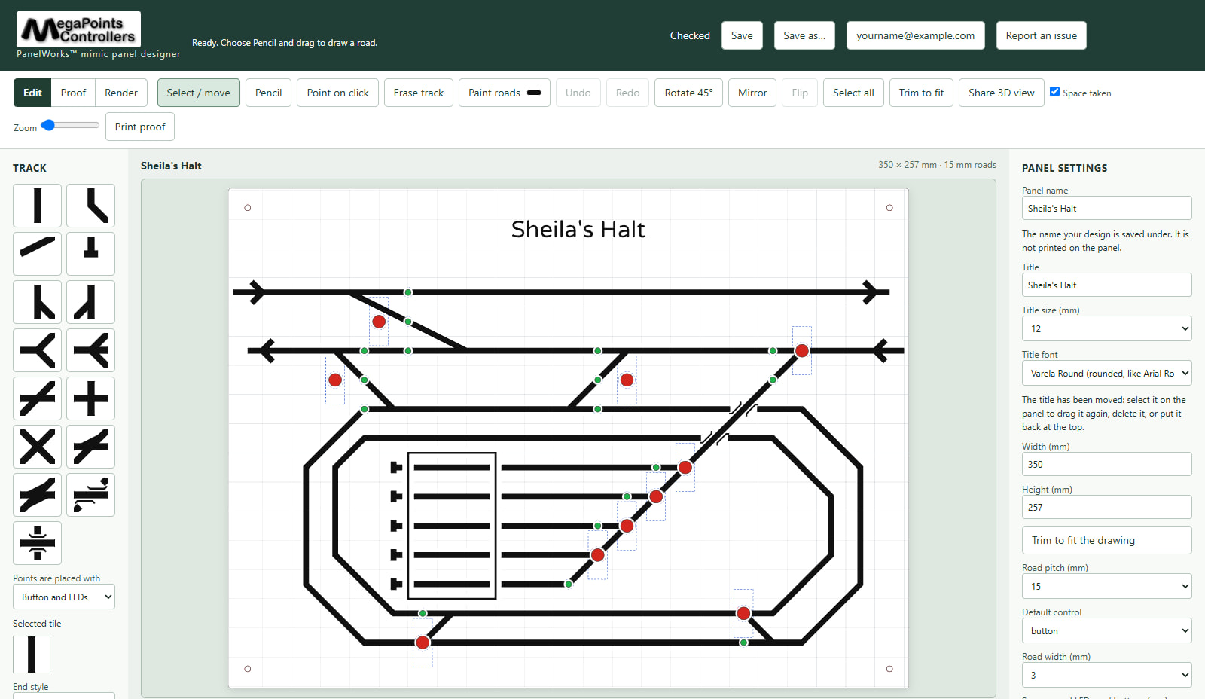The image size is (1205, 699).
Task: Click Report an issue
Action: [x=1041, y=35]
